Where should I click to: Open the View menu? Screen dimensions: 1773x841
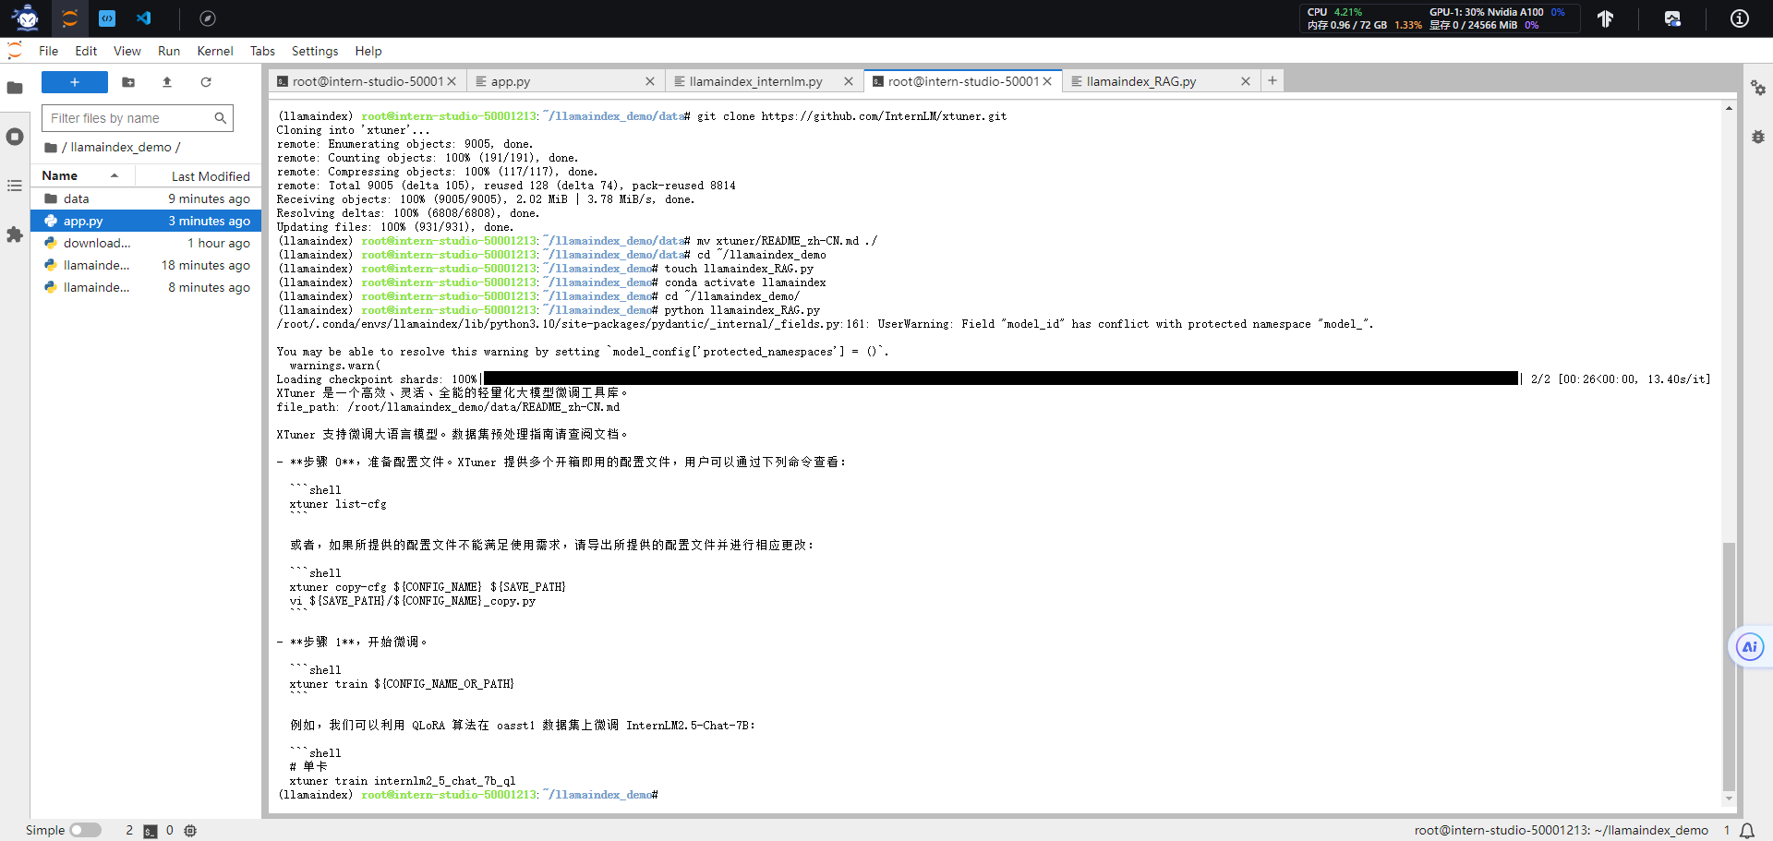point(127,51)
